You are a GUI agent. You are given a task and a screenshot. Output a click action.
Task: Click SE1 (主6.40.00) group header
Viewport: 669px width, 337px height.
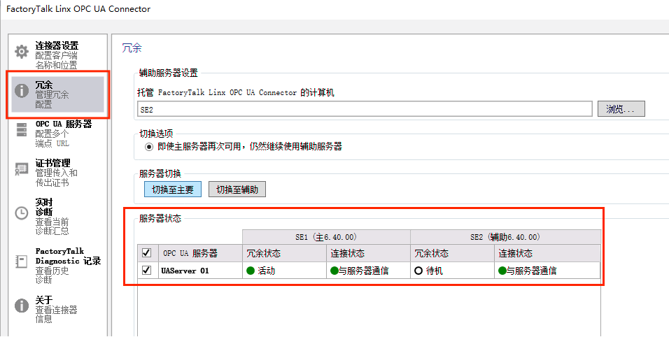pos(326,237)
